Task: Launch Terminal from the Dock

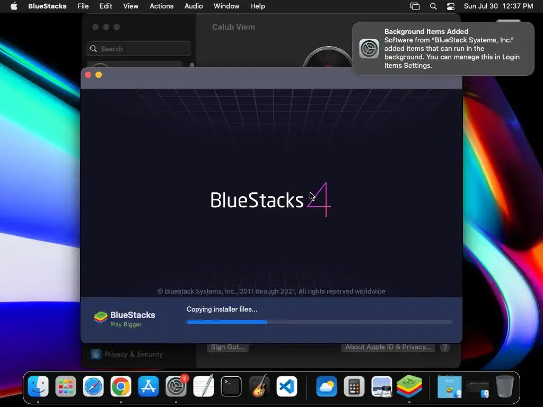Action: coord(231,386)
